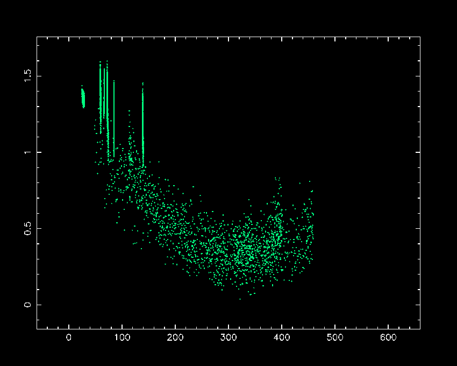457x366 pixels.
Task: Click the y-axis label "1.5"
Action: coord(27,76)
